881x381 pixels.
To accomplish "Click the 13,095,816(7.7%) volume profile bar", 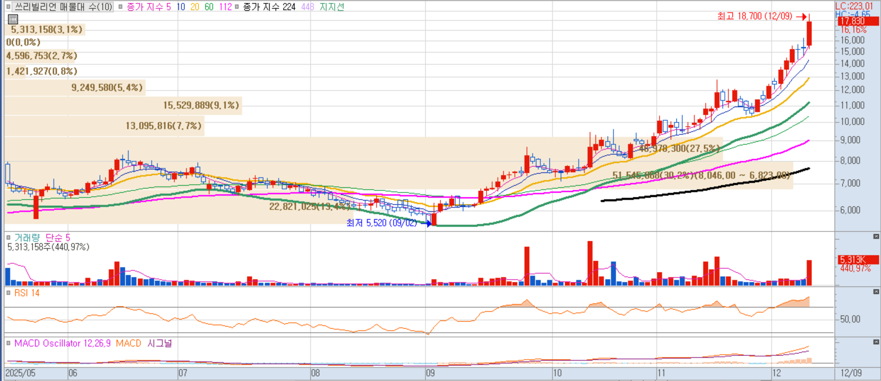I will pyautogui.click(x=105, y=126).
